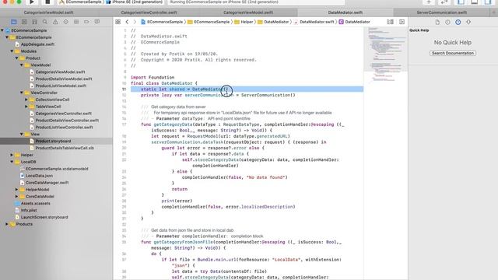The width and height of the screenshot is (498, 280).
Task: Add a new tab with the plus button
Action: click(x=494, y=12)
